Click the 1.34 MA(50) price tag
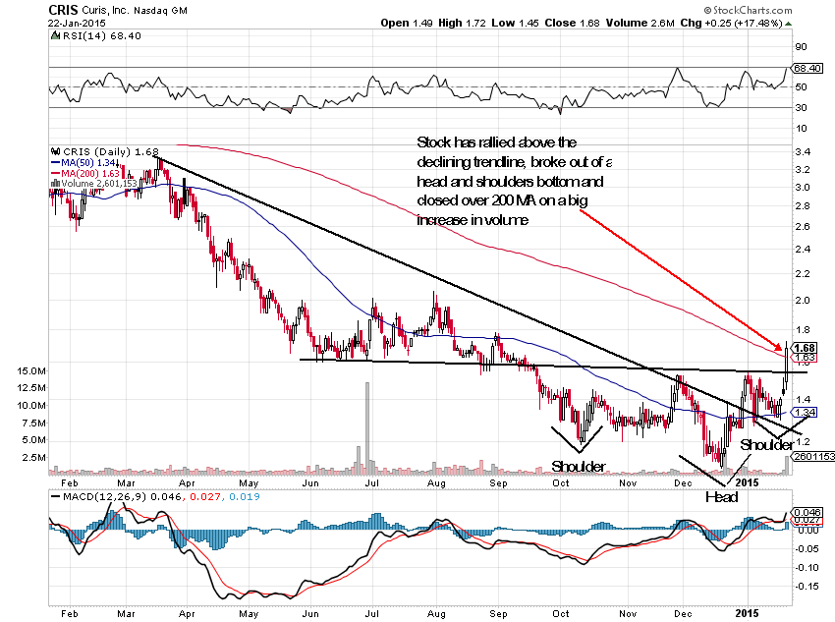This screenshot has height=622, width=835. tap(805, 412)
